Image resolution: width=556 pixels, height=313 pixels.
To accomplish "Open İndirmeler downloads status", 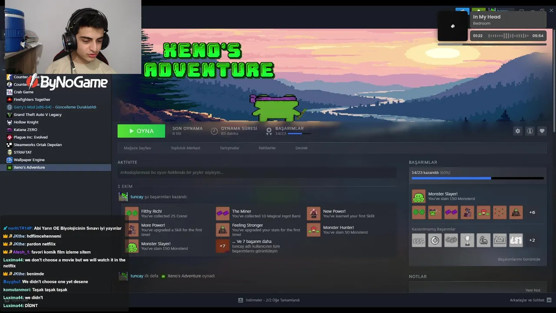I will [272, 300].
